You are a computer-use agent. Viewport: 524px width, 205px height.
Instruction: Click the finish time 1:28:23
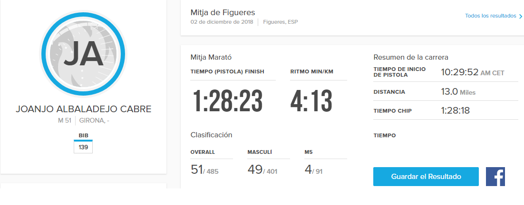(228, 100)
